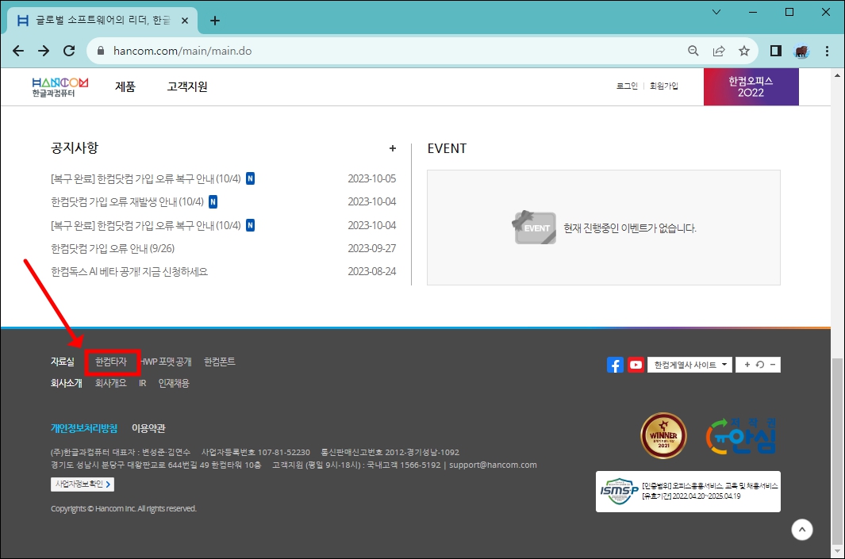The width and height of the screenshot is (845, 559).
Task: Go forward with the browser forward arrow
Action: [44, 51]
